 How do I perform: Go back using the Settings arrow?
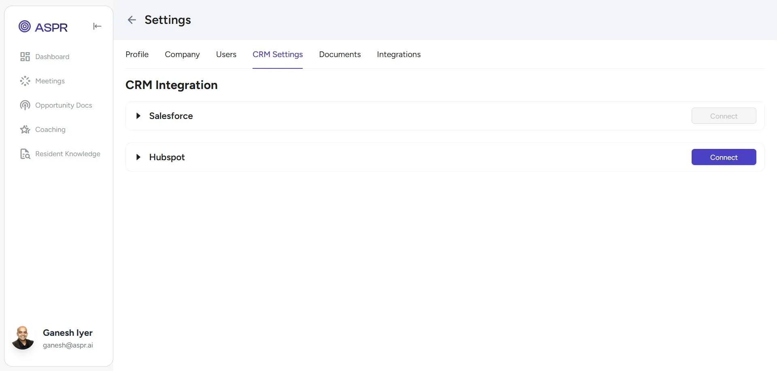(132, 20)
